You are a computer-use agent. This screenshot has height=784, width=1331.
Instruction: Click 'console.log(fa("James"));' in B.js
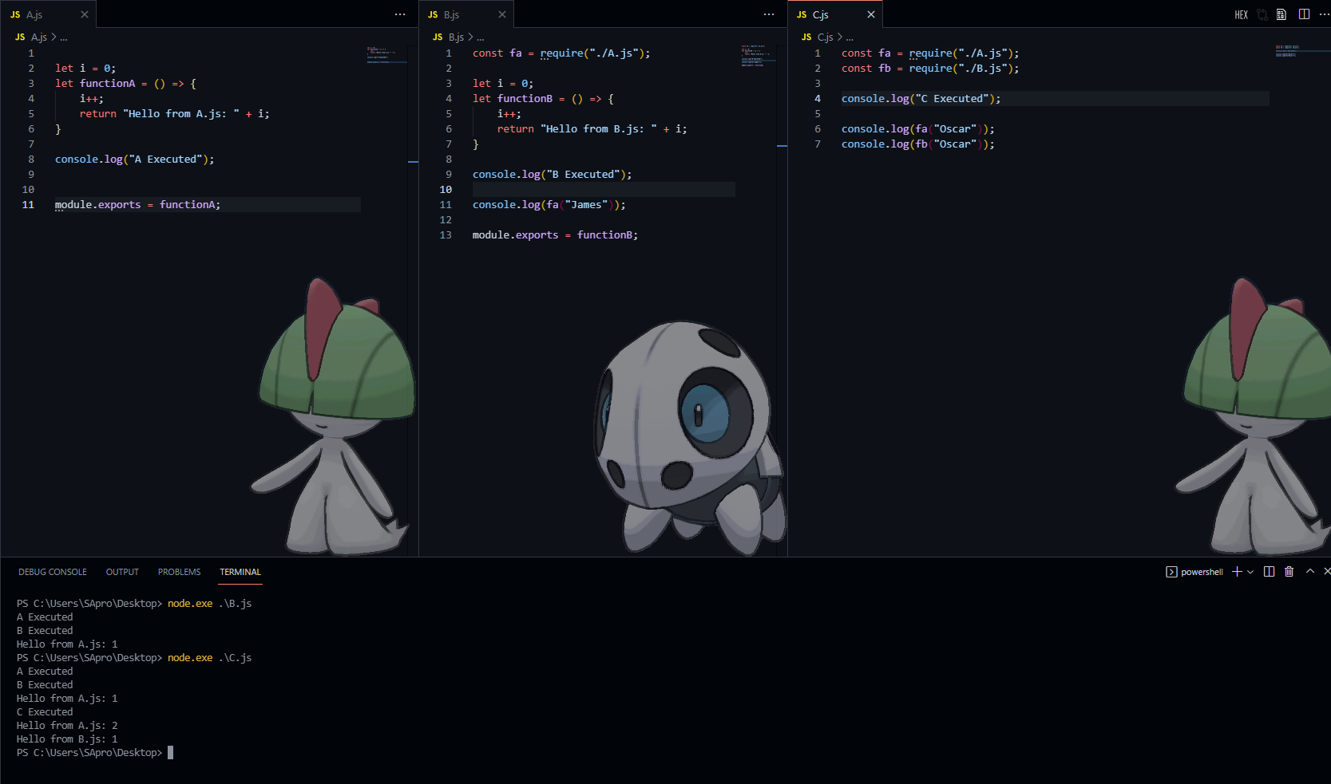click(549, 205)
